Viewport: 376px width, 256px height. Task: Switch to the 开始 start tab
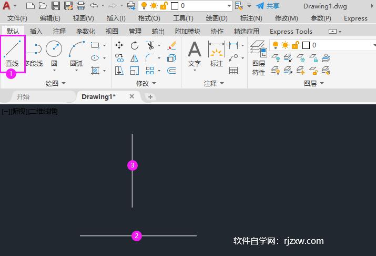[x=23, y=96]
